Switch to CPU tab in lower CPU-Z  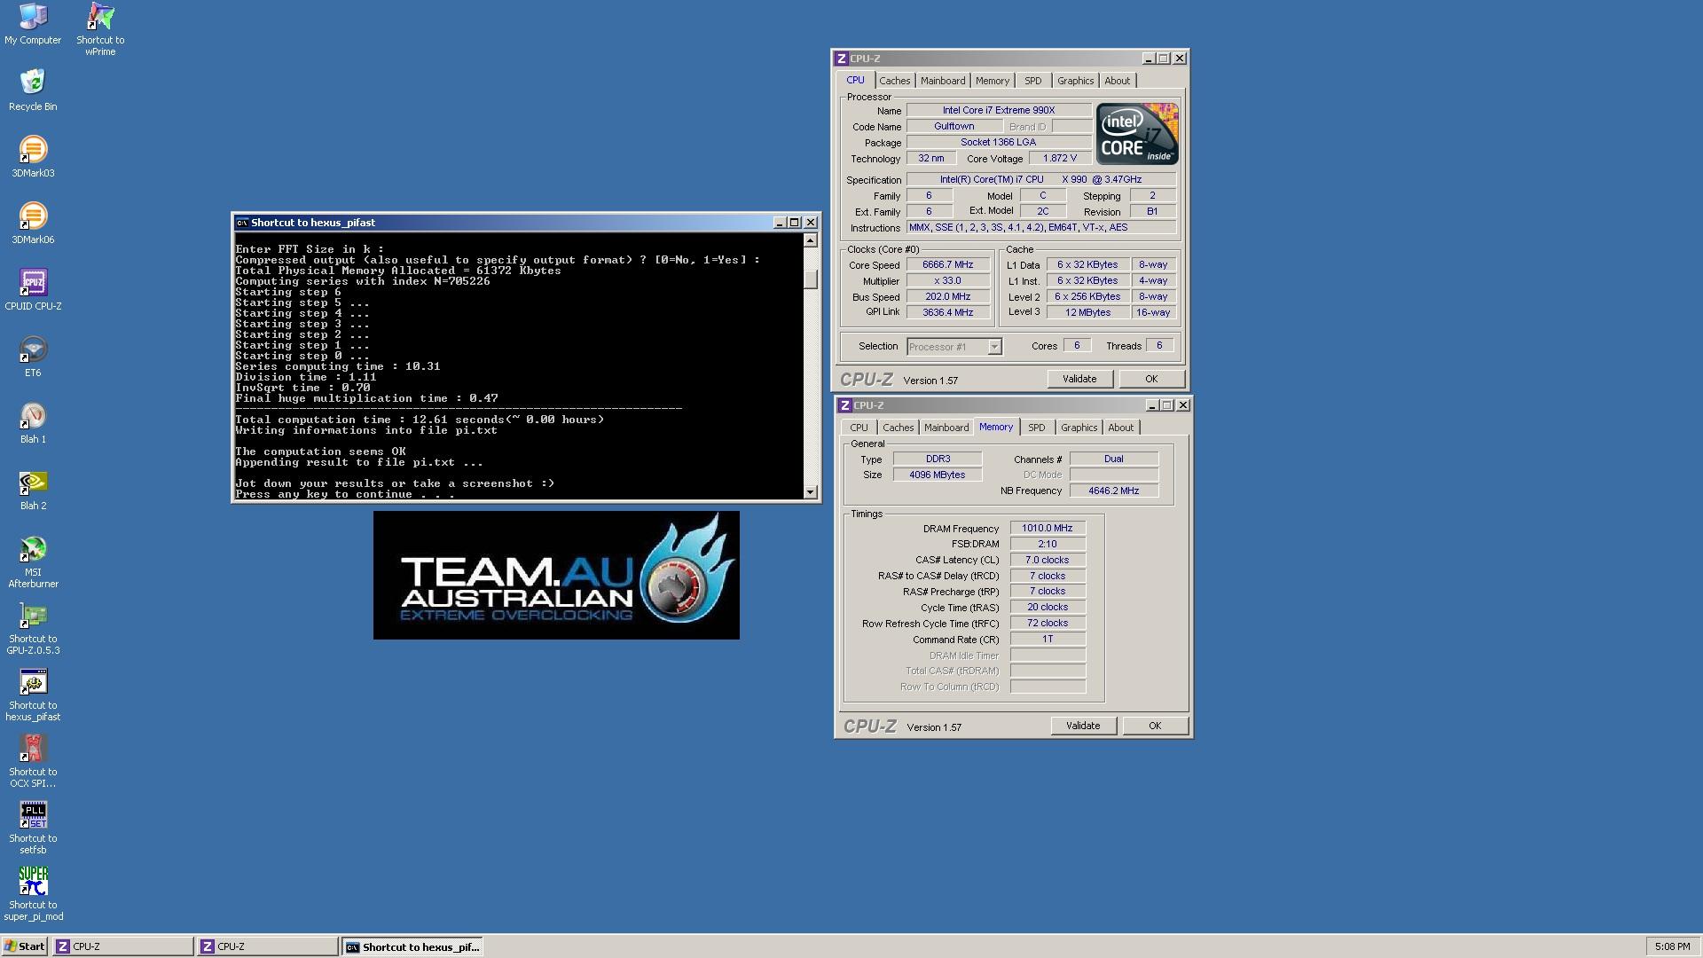[x=859, y=428]
